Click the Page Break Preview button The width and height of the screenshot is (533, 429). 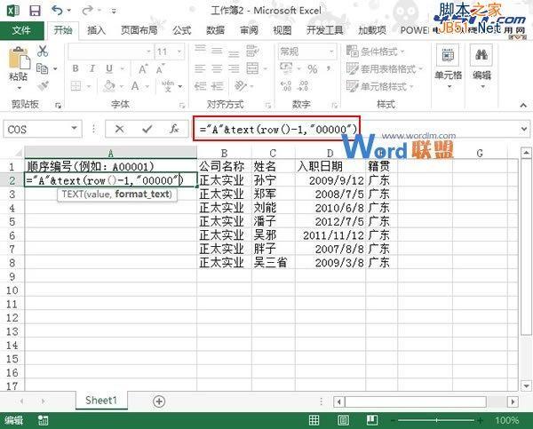coord(372,420)
